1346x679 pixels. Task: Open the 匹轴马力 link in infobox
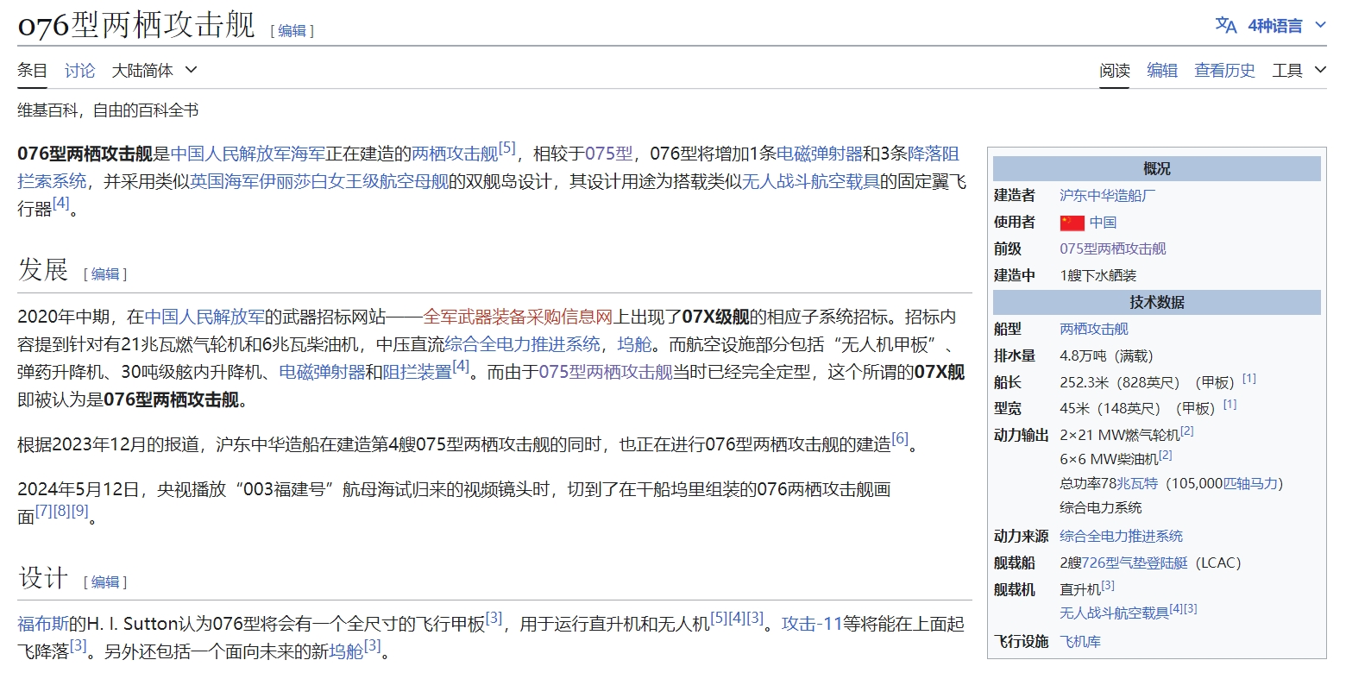(1251, 484)
